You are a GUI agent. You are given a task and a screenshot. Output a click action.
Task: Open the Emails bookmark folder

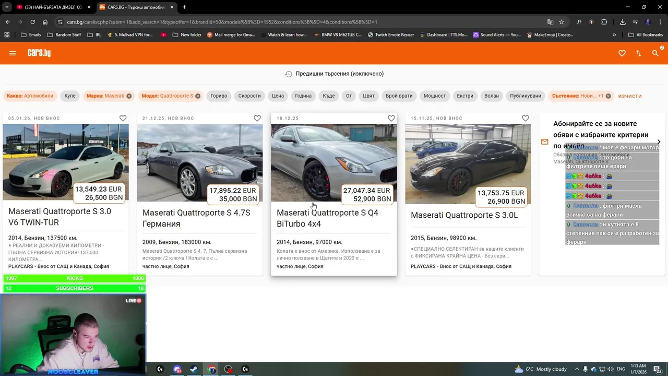[x=31, y=35]
